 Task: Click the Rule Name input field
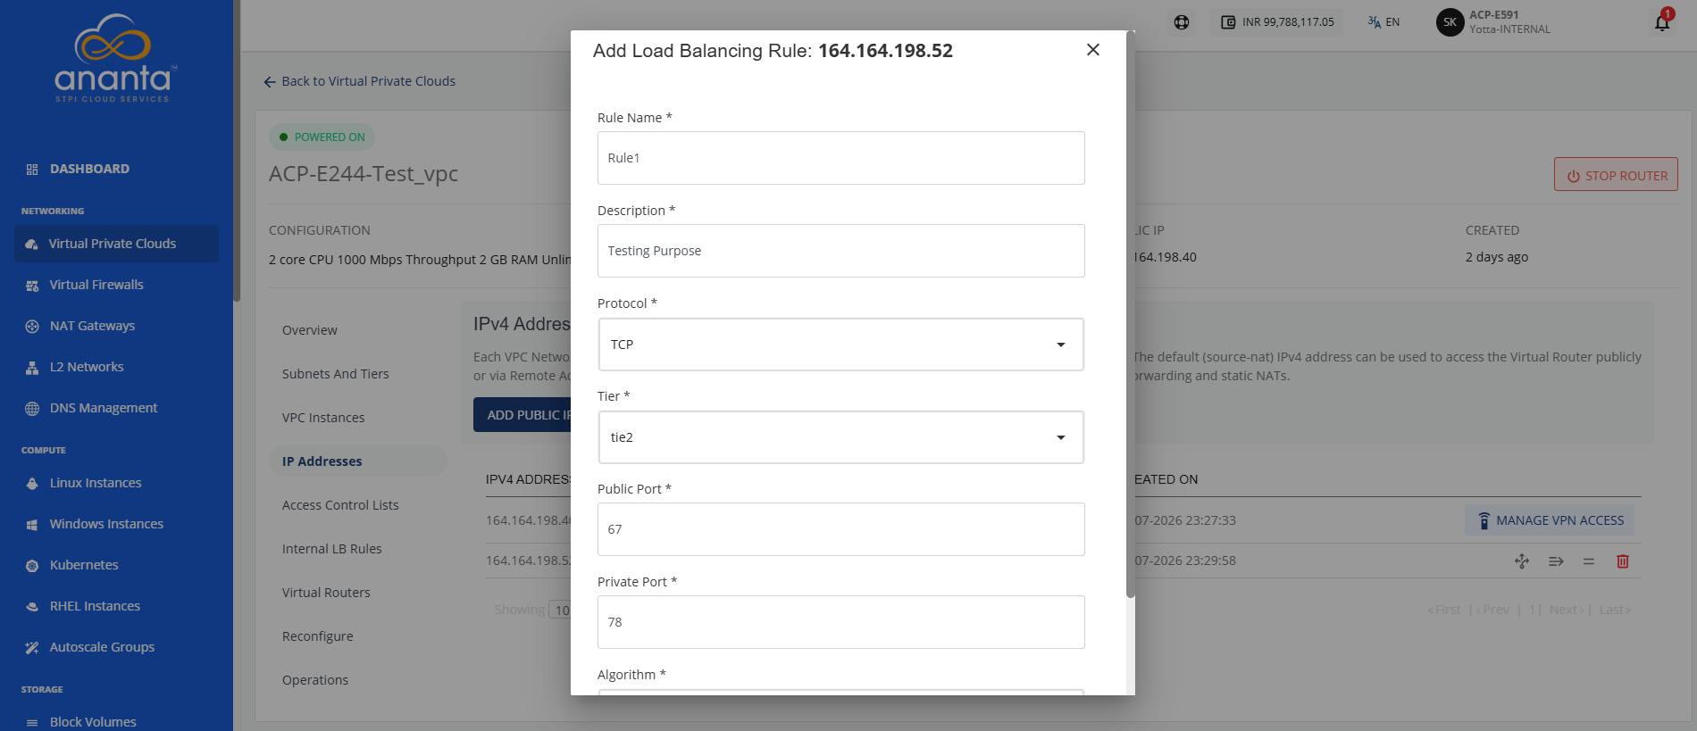[840, 158]
